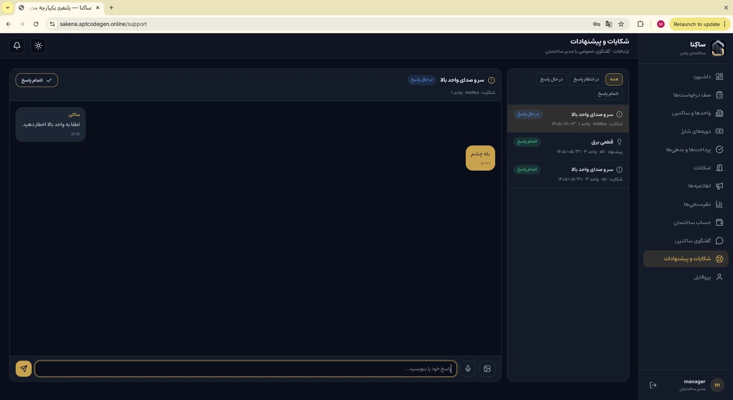Click the resident message لطفا به واحد بالا

[50, 124]
